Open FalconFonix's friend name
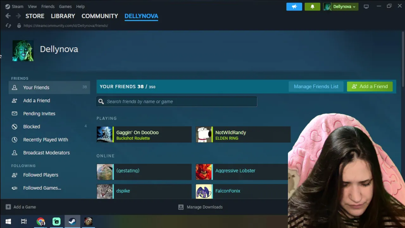 [228, 191]
